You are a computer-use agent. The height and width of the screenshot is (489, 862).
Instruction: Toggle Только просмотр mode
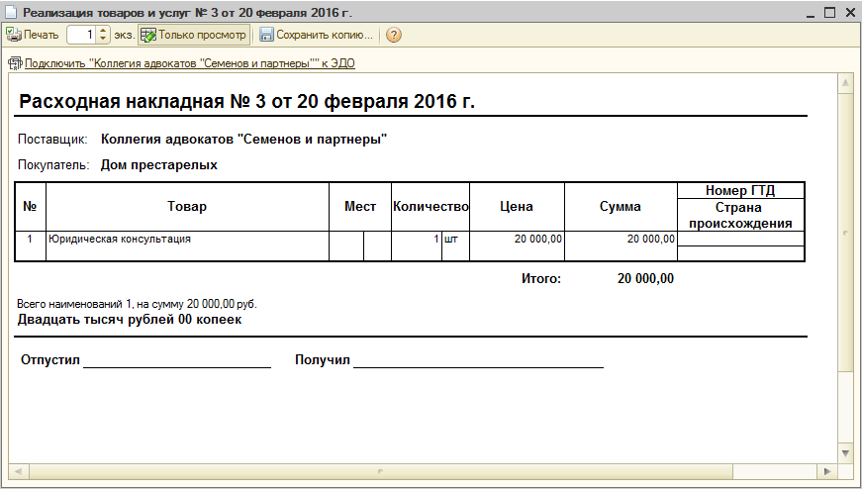194,35
